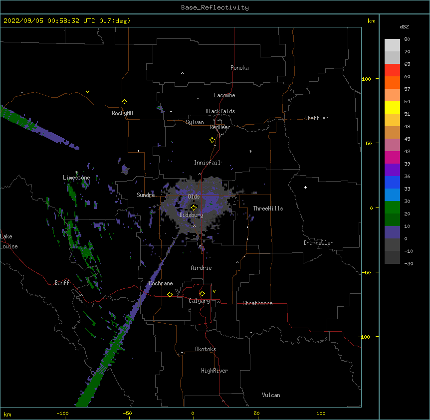Click the Calgary city label
Viewport: 430px width, 420px height.
point(199,301)
